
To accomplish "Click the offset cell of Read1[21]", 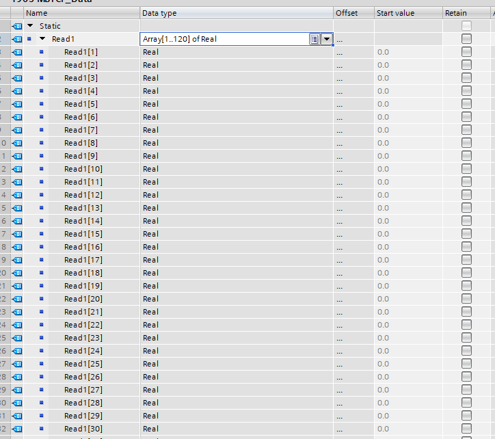I will tap(354, 312).
